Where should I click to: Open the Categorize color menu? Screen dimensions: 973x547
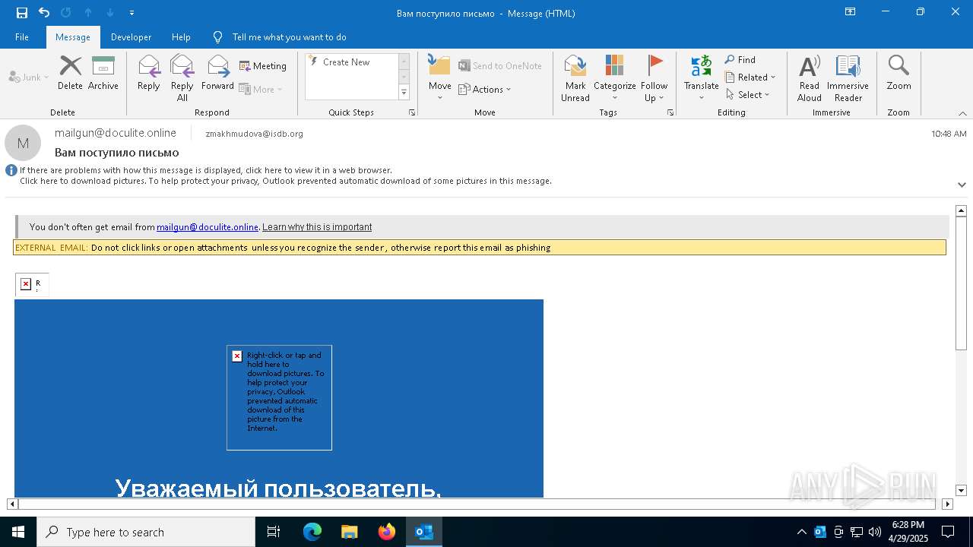(615, 77)
